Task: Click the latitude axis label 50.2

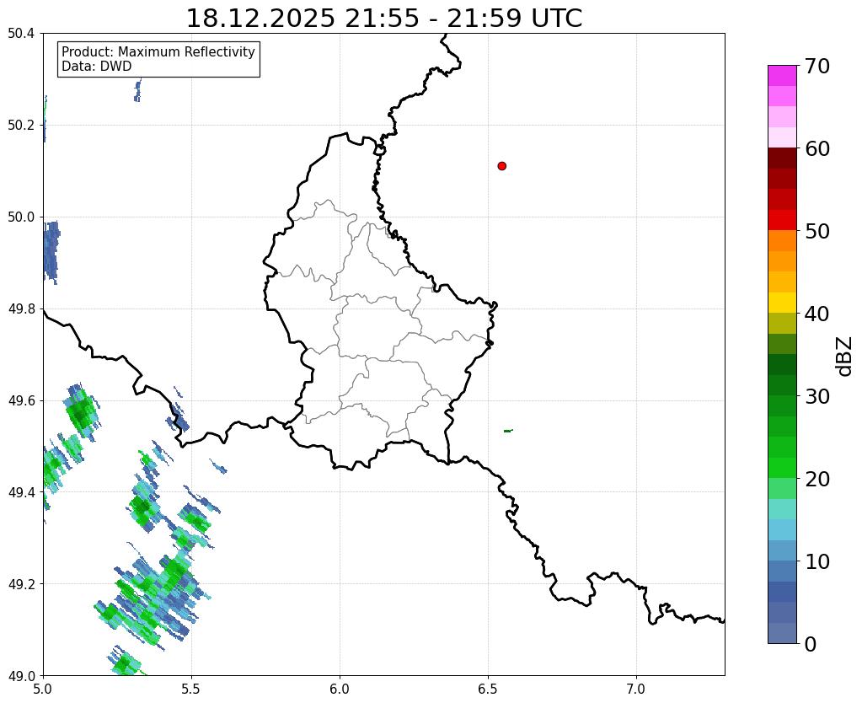Action: (x=21, y=126)
